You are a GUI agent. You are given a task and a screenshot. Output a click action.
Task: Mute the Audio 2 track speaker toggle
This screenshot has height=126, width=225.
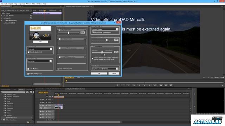[41, 114]
